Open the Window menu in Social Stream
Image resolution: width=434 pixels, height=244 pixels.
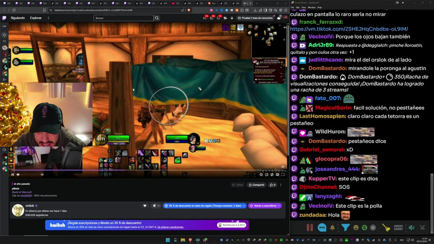(312, 7)
